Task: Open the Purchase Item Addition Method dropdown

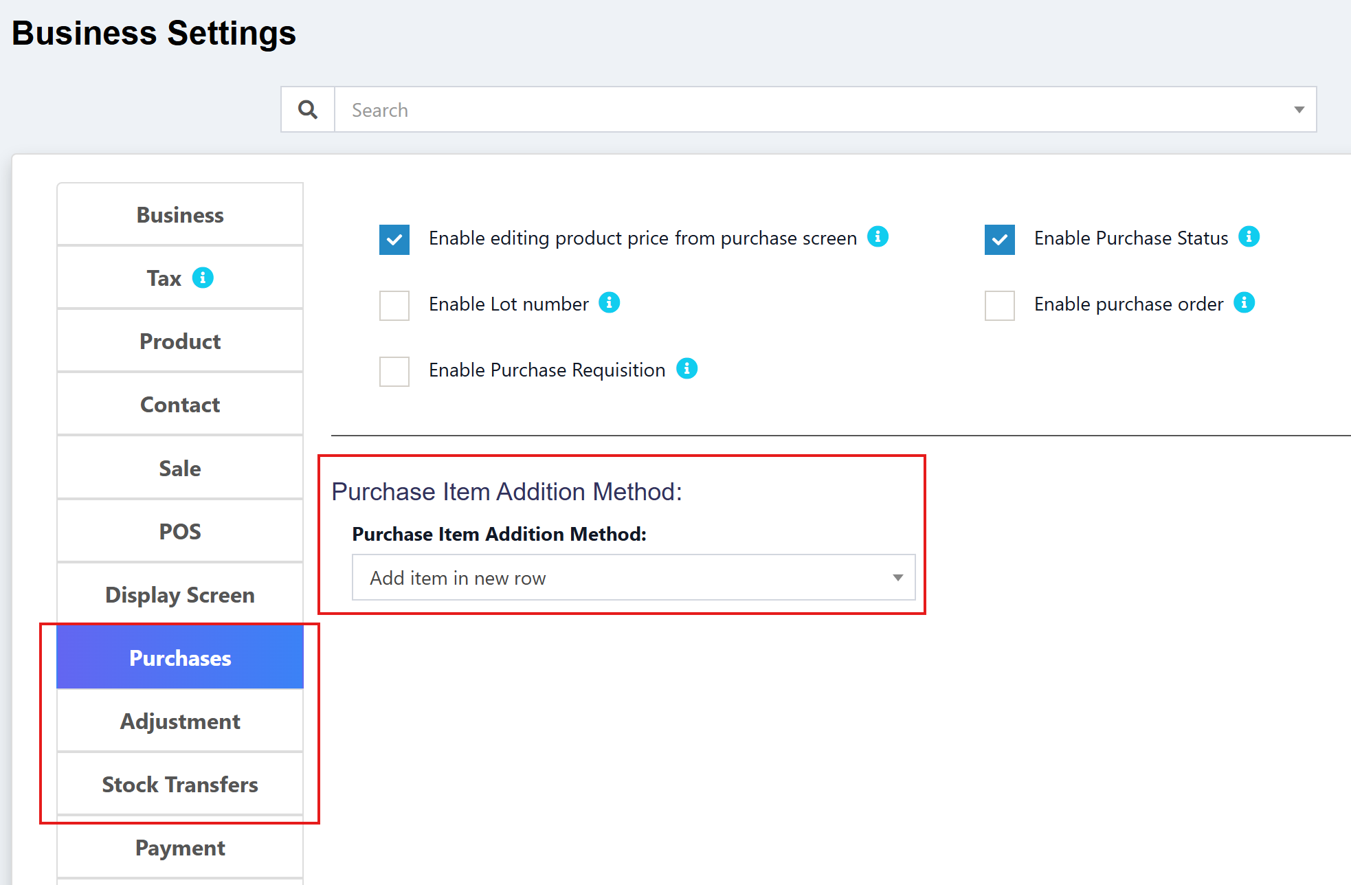Action: 633,577
